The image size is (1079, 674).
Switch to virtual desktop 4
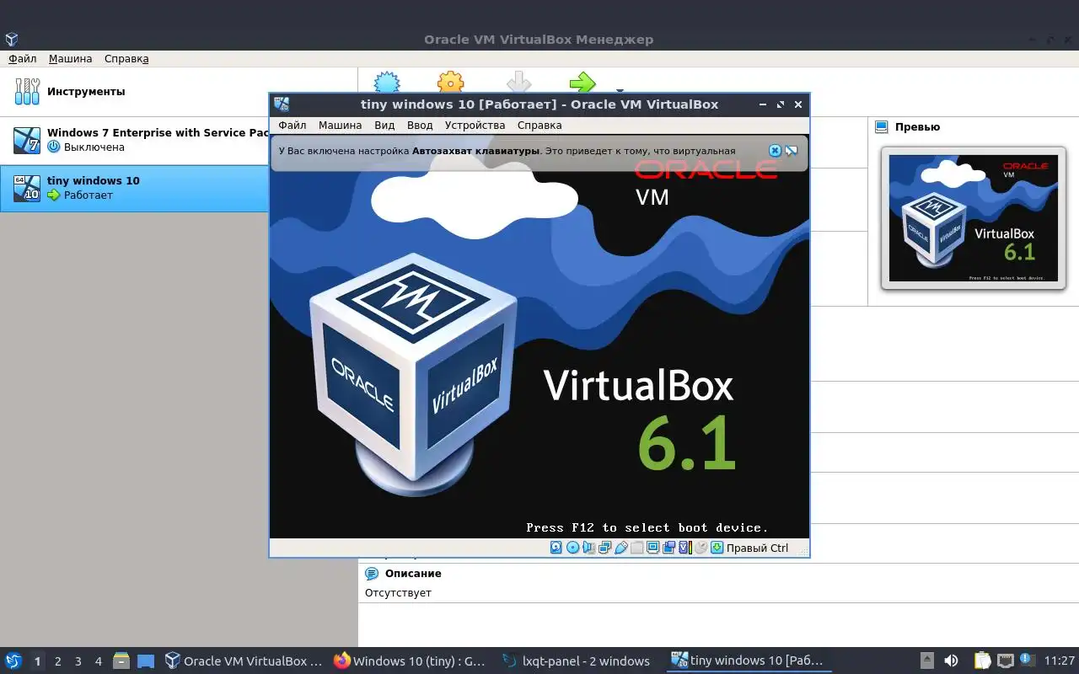click(98, 661)
